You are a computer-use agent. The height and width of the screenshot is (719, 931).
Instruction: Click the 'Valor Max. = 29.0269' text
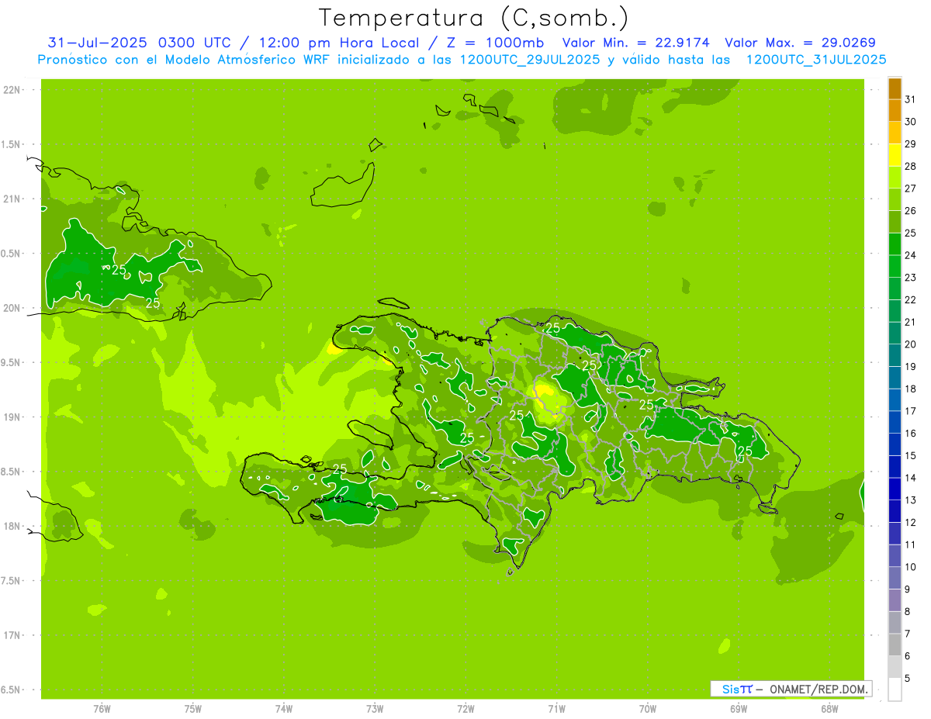pyautogui.click(x=800, y=43)
